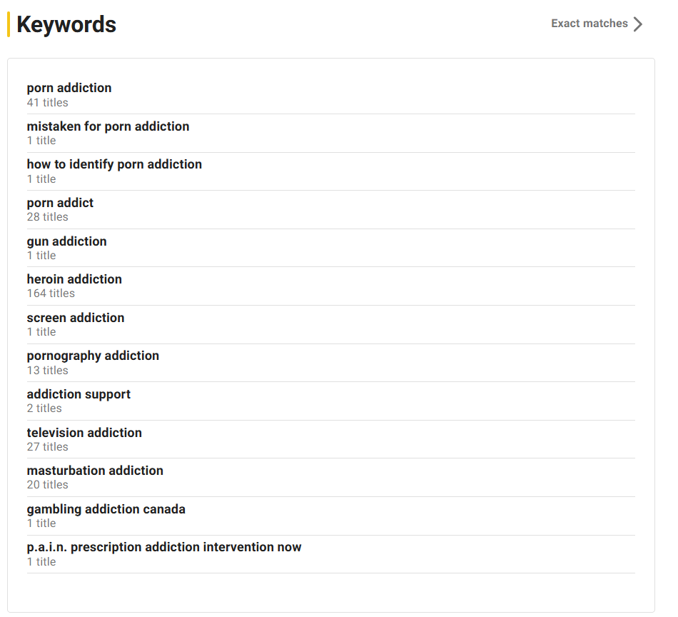Click the '2 titles' count text
678x617 pixels.
pos(44,408)
